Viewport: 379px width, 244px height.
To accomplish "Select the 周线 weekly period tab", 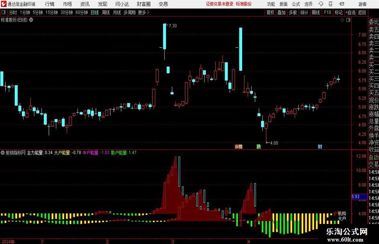I will click(x=105, y=12).
